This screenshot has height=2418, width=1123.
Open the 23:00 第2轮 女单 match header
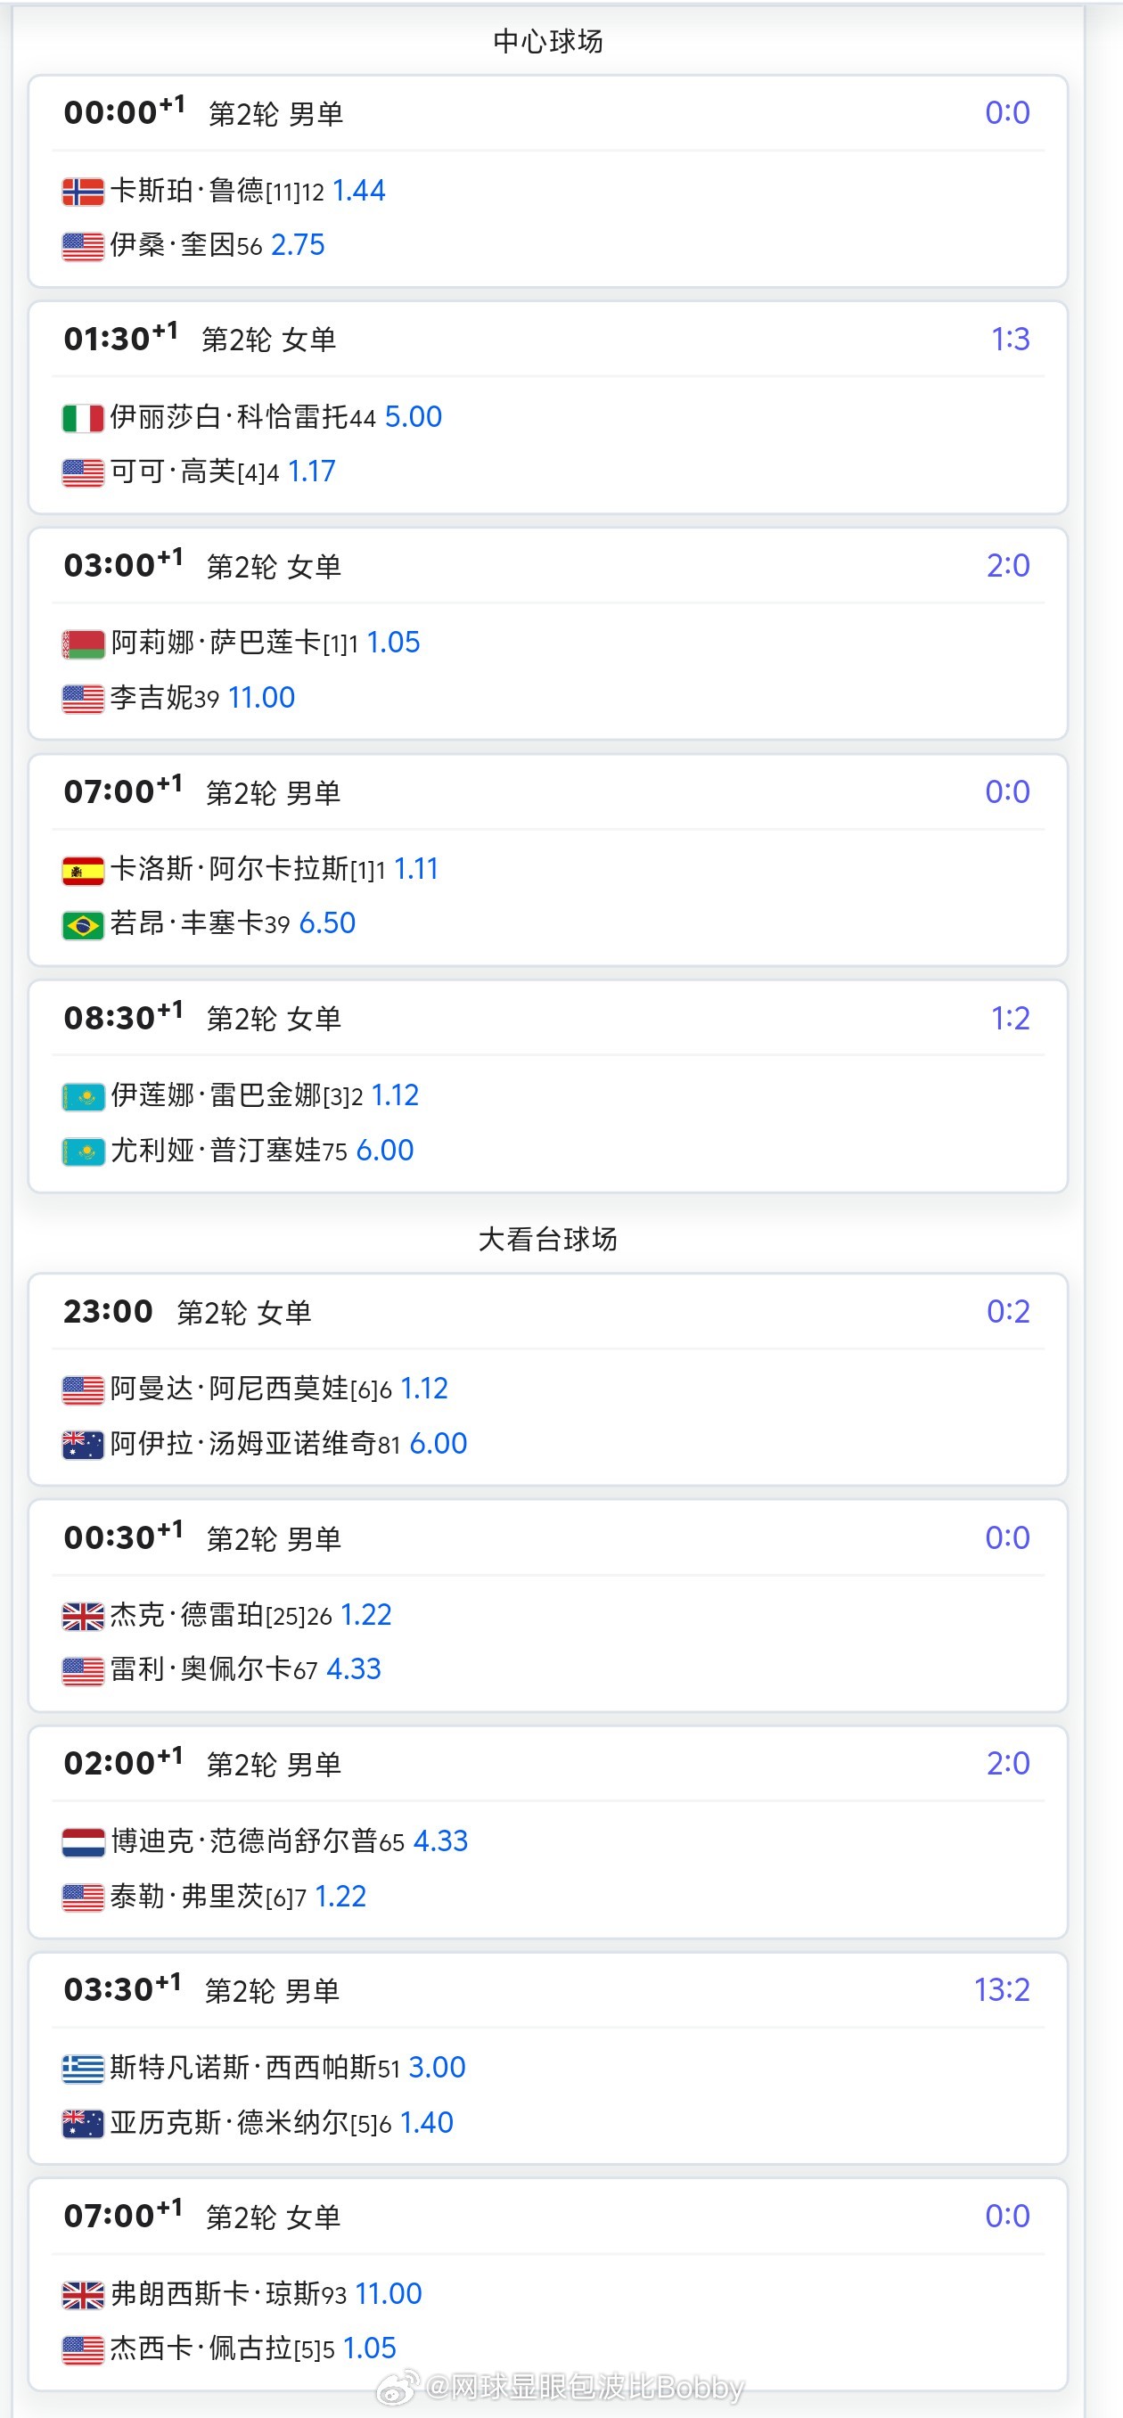pyautogui.click(x=188, y=1312)
